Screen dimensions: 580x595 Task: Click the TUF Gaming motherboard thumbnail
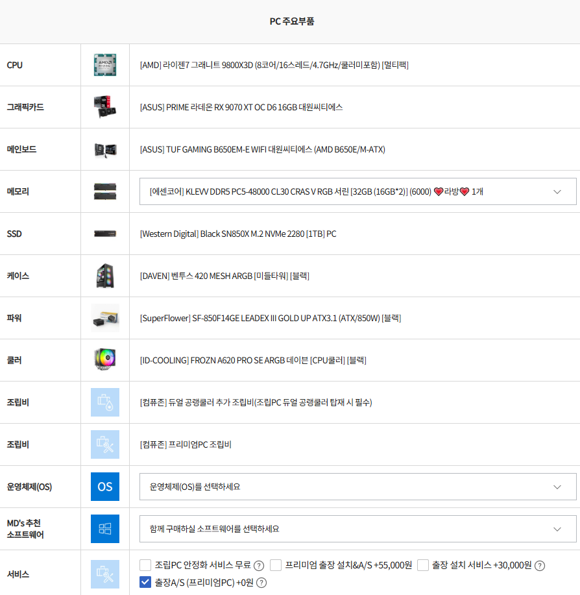pyautogui.click(x=105, y=149)
